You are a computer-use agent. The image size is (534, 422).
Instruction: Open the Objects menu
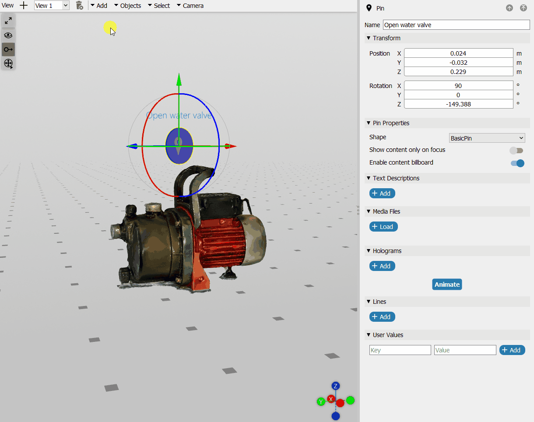(x=127, y=6)
